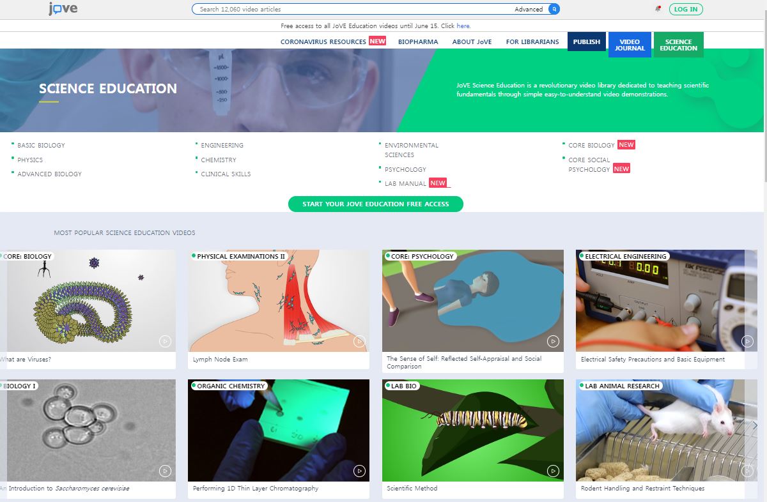
Task: Play The Sense of Self video icon
Action: pyautogui.click(x=554, y=341)
